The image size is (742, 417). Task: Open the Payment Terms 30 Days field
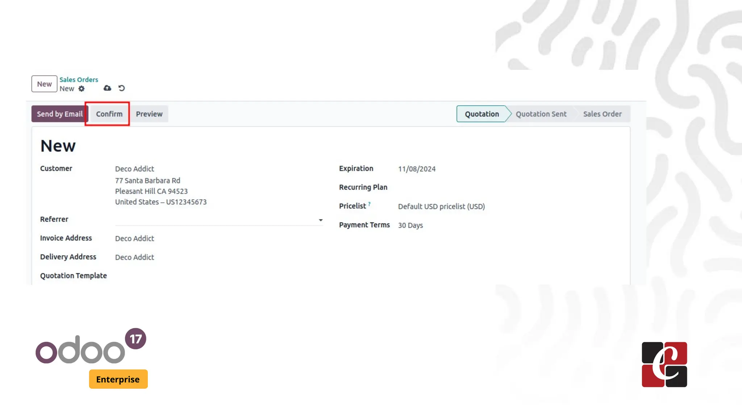pyautogui.click(x=410, y=225)
